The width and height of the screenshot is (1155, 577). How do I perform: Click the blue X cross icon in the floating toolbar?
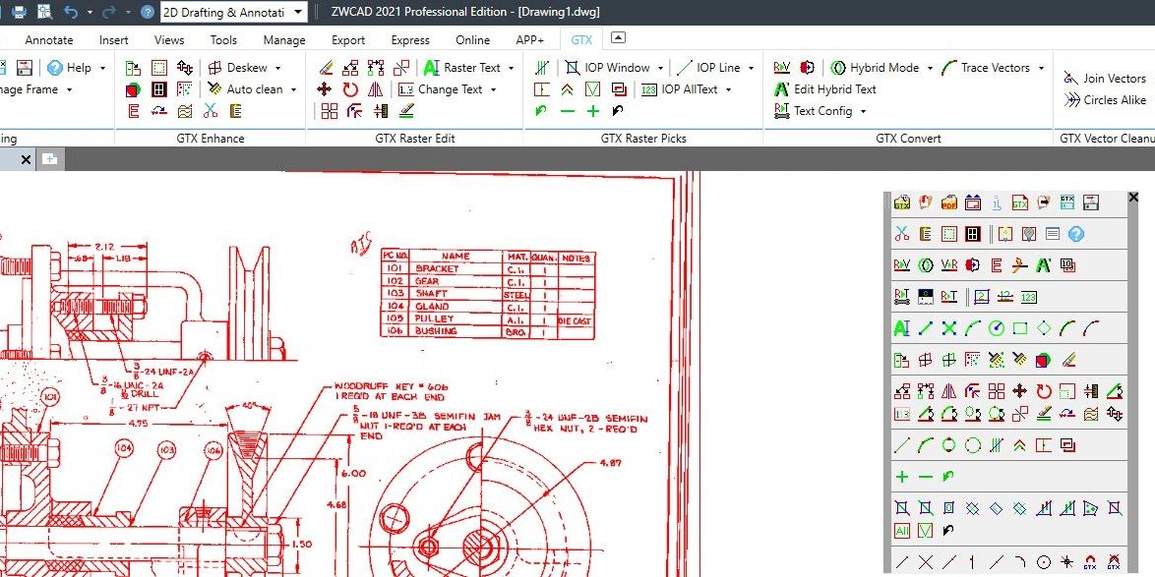(x=948, y=328)
